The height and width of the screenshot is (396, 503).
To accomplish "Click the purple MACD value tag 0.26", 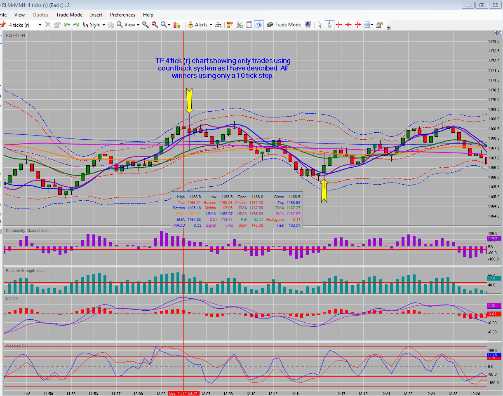I will pyautogui.click(x=493, y=305).
